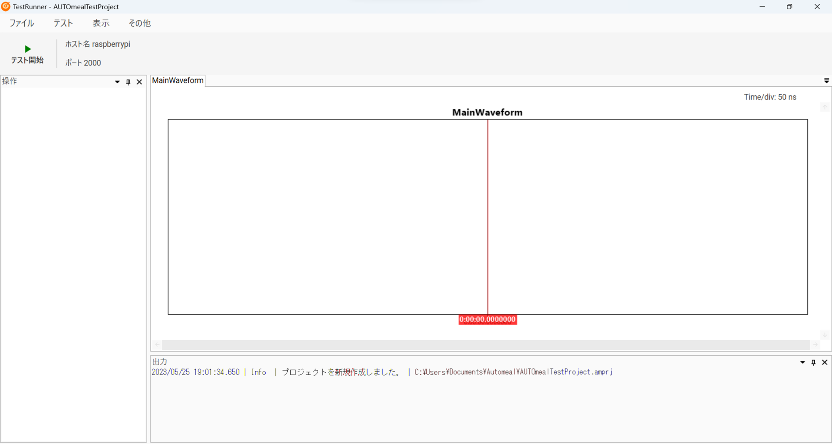
Task: Click the horizontal scrollbar left arrow
Action: point(157,345)
